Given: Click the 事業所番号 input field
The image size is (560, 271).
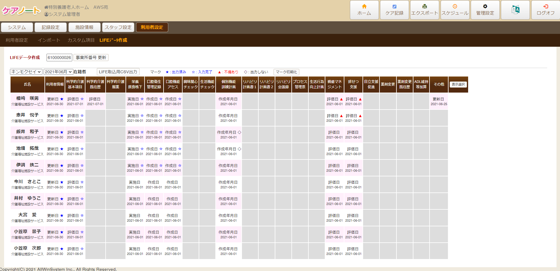Looking at the screenshot, I should click(59, 58).
